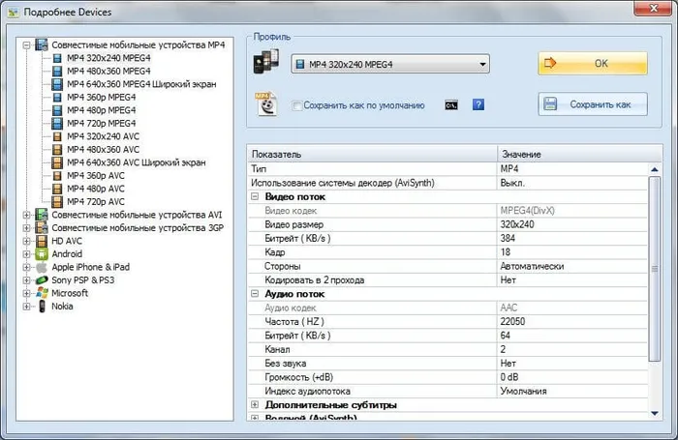The width and height of the screenshot is (678, 440).
Task: Open help via blue question mark icon
Action: coord(478,105)
